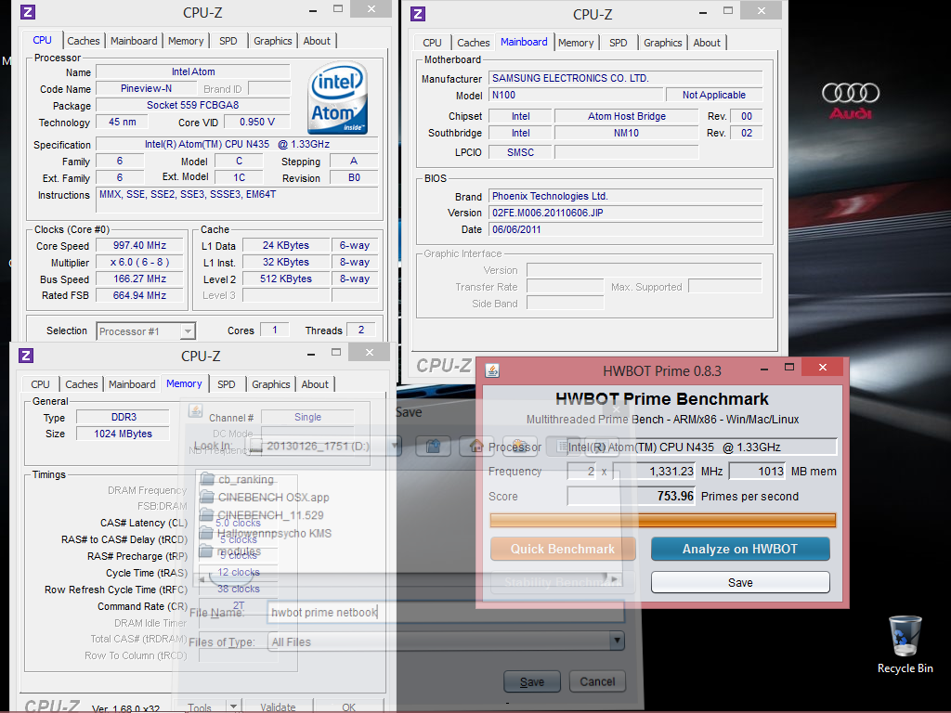Click the File Name input field
951x713 pixels.
coord(445,613)
